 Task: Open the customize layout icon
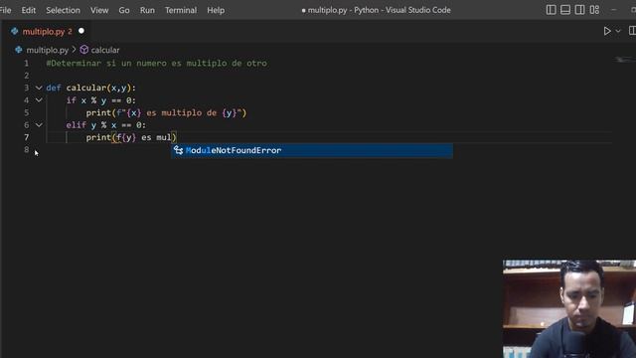594,10
